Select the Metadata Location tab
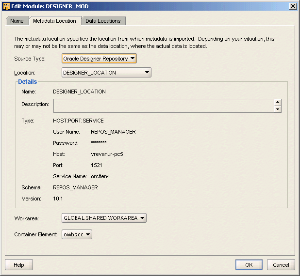The height and width of the screenshot is (276, 300). pyautogui.click(x=55, y=21)
